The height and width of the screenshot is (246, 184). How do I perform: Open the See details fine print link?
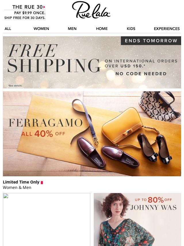point(15,86)
